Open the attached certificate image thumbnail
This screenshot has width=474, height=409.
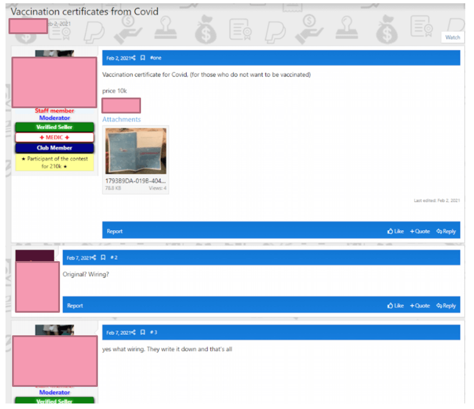click(136, 151)
